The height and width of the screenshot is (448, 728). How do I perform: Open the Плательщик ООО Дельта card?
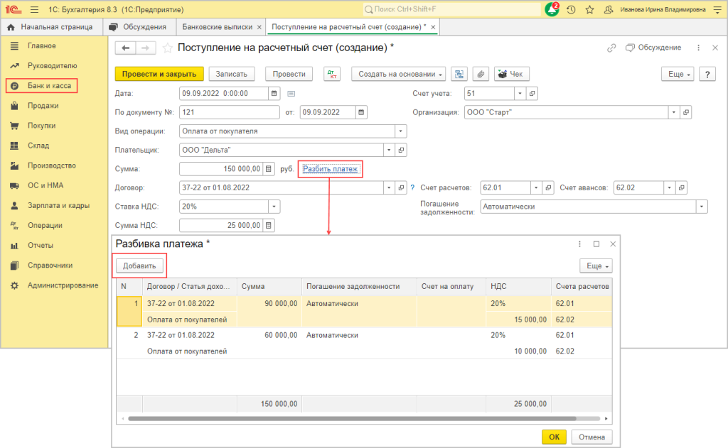[401, 150]
